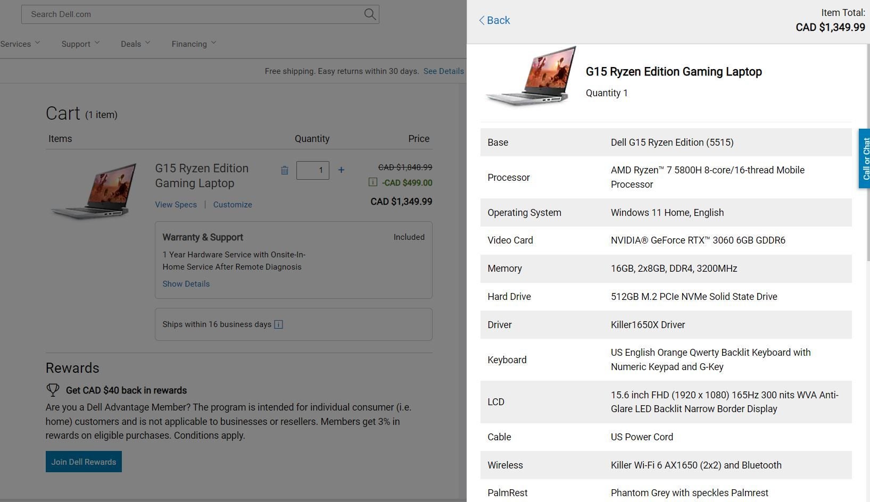Click laptop image in specs panel
The height and width of the screenshot is (502, 870).
[x=531, y=76]
